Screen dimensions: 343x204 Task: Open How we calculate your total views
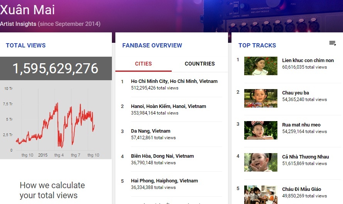(52, 190)
